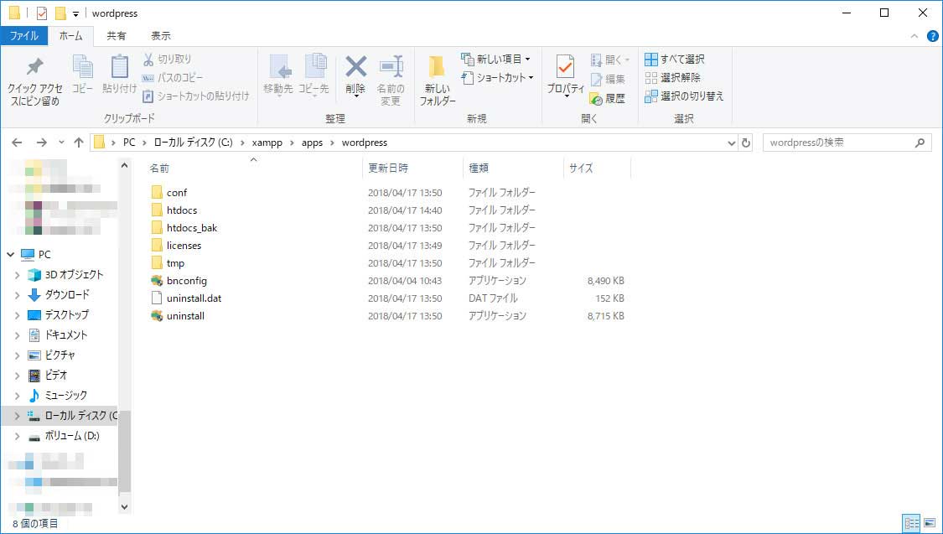Select ミュージック in navigation pane
Image resolution: width=943 pixels, height=534 pixels.
pyautogui.click(x=65, y=396)
